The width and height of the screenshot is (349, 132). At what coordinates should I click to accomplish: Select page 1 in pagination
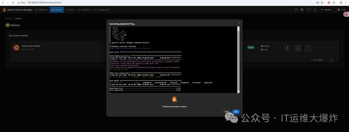click(332, 60)
